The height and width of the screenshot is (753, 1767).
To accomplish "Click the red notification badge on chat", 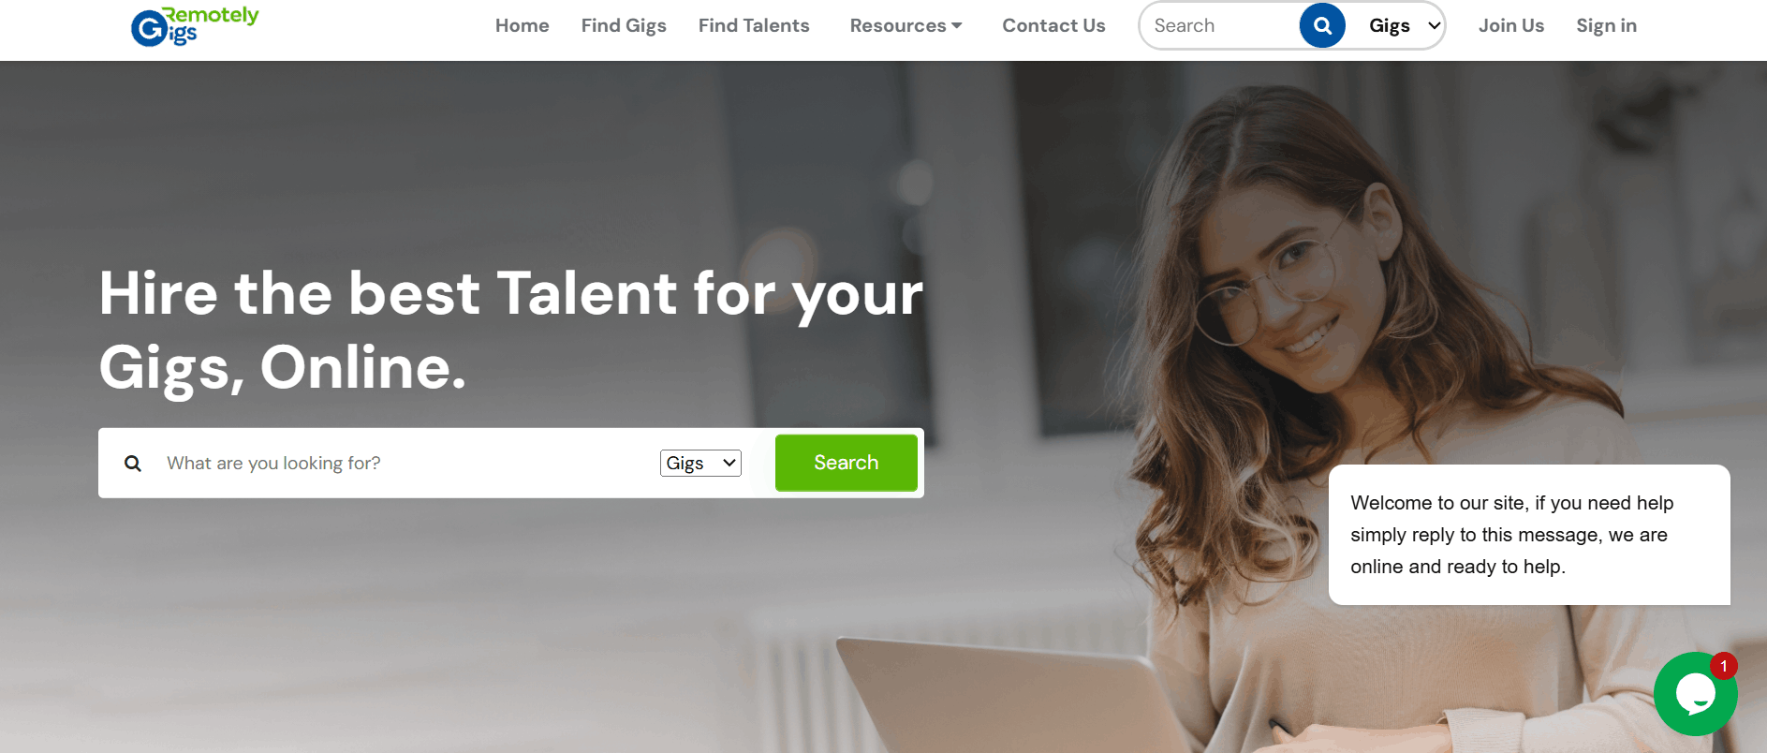I will coord(1723,666).
